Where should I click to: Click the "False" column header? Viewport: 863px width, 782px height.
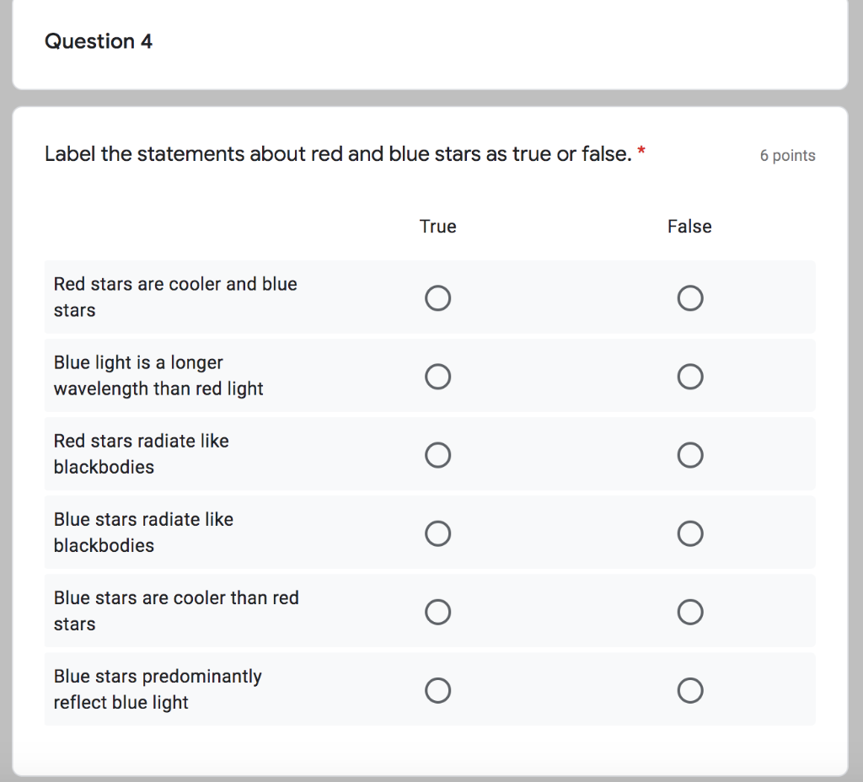coord(689,227)
